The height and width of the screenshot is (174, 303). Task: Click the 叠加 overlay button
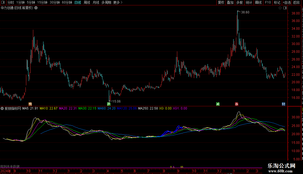(230, 2)
